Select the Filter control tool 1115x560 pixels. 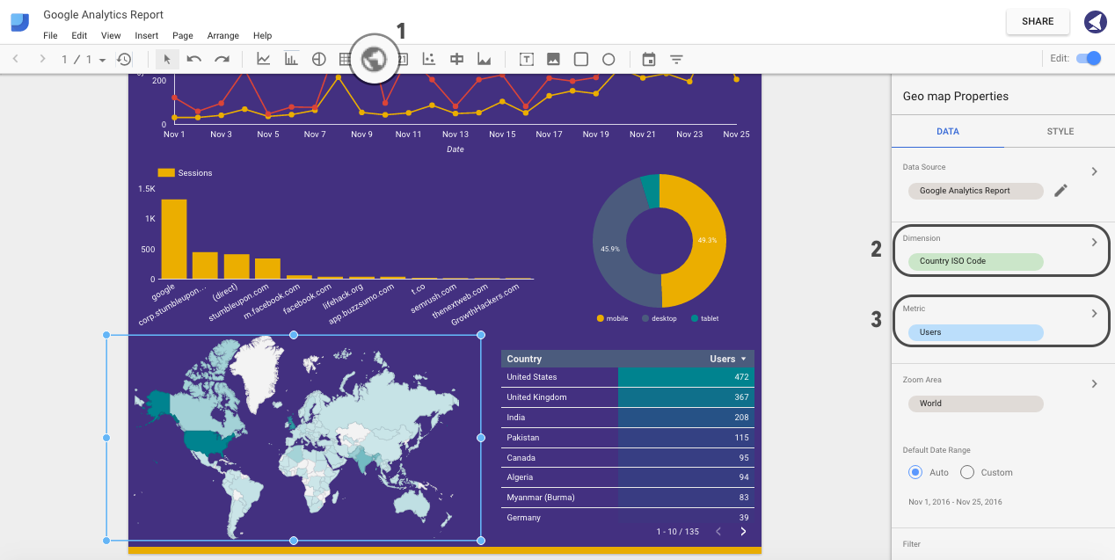tap(675, 59)
